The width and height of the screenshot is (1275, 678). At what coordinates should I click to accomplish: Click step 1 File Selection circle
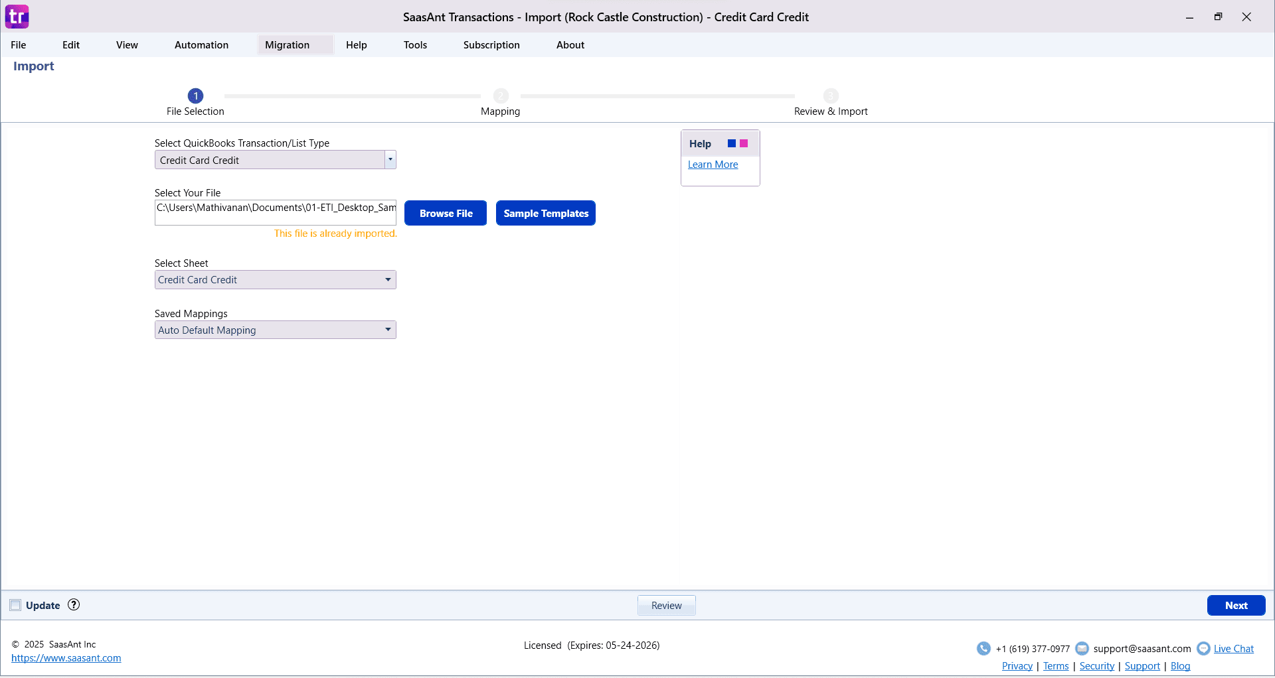coord(195,96)
